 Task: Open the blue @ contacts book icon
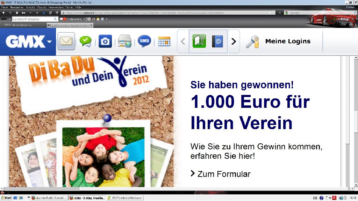coord(217,41)
